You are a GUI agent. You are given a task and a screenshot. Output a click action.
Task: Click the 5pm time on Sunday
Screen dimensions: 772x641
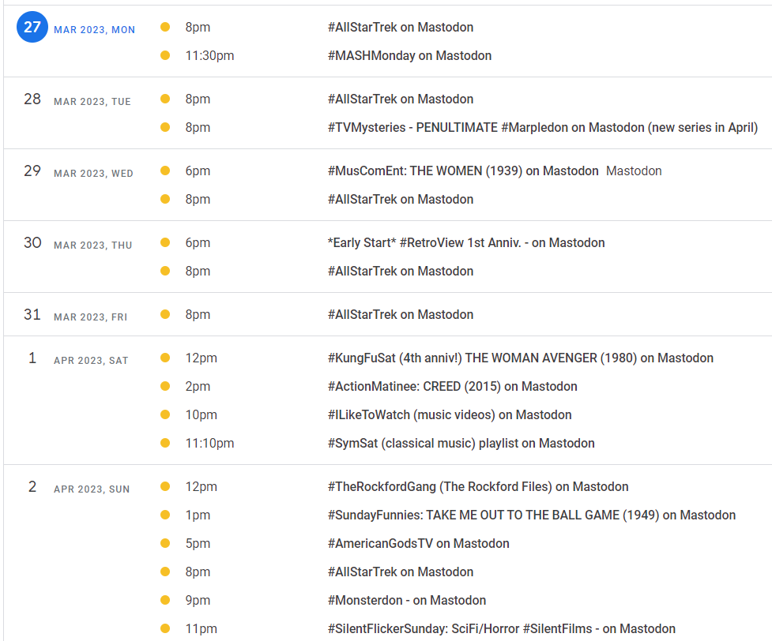coord(198,544)
